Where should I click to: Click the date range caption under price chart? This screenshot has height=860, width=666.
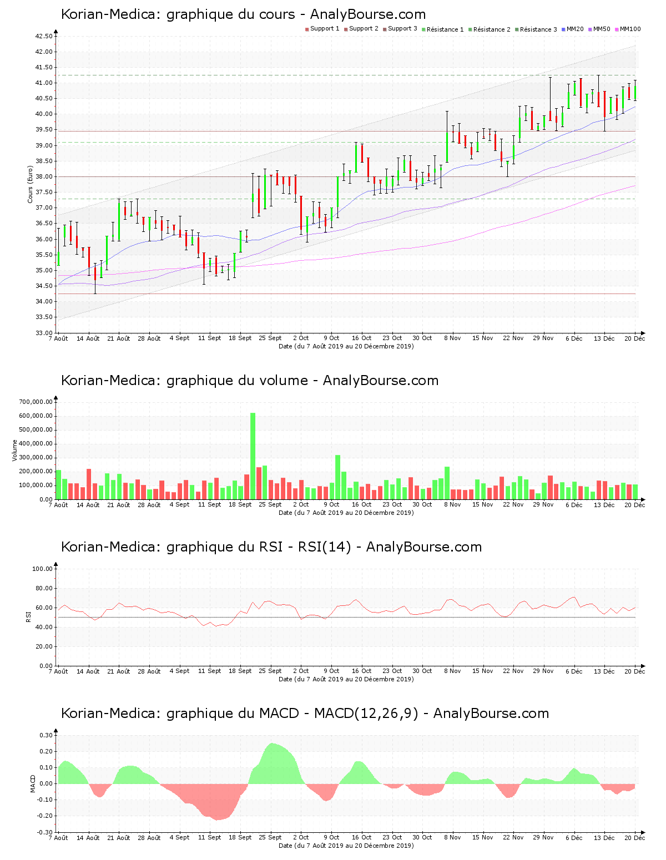[x=346, y=346]
